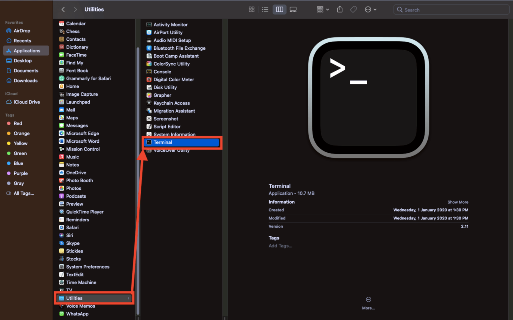Image resolution: width=513 pixels, height=320 pixels.
Task: Switch to gallery view
Action: (x=293, y=10)
